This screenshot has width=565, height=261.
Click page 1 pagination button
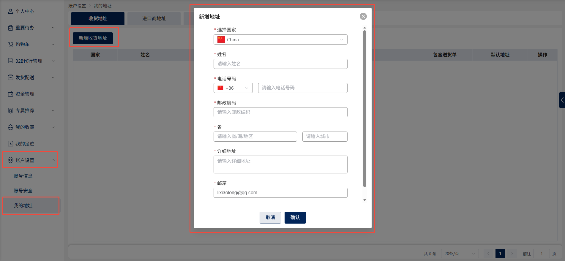pyautogui.click(x=500, y=254)
